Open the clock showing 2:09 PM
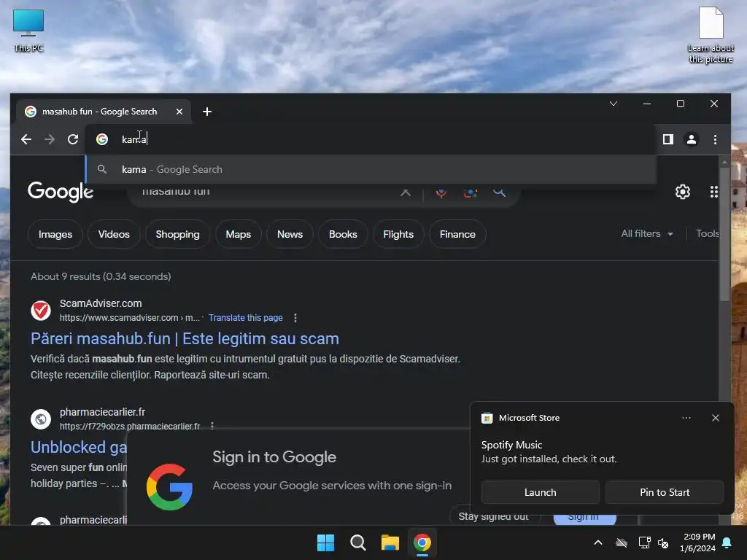Screen dimensions: 747x560 click(697, 542)
